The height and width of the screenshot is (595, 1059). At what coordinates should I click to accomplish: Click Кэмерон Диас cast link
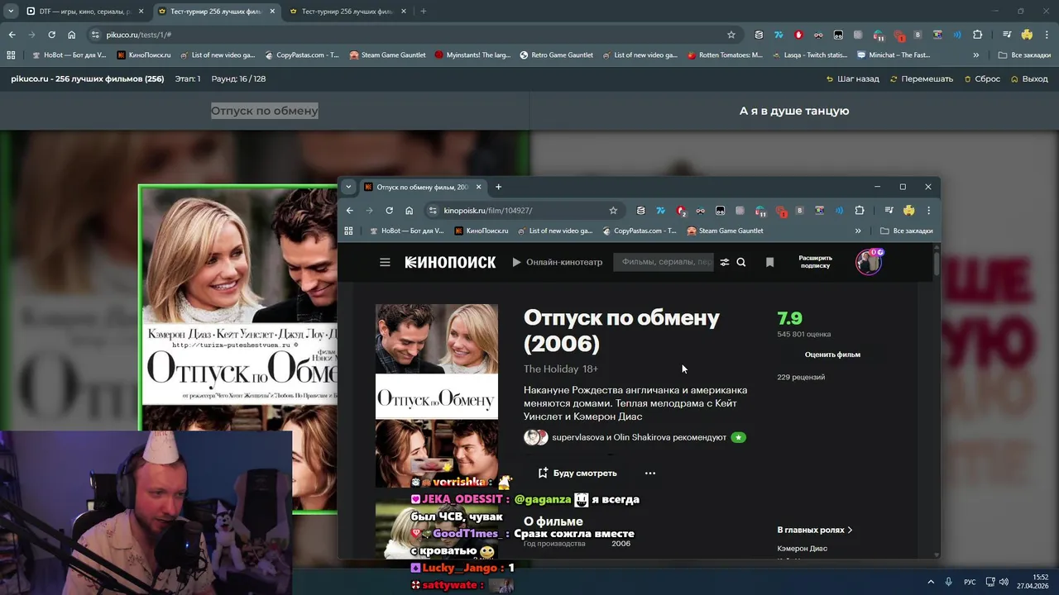(802, 549)
